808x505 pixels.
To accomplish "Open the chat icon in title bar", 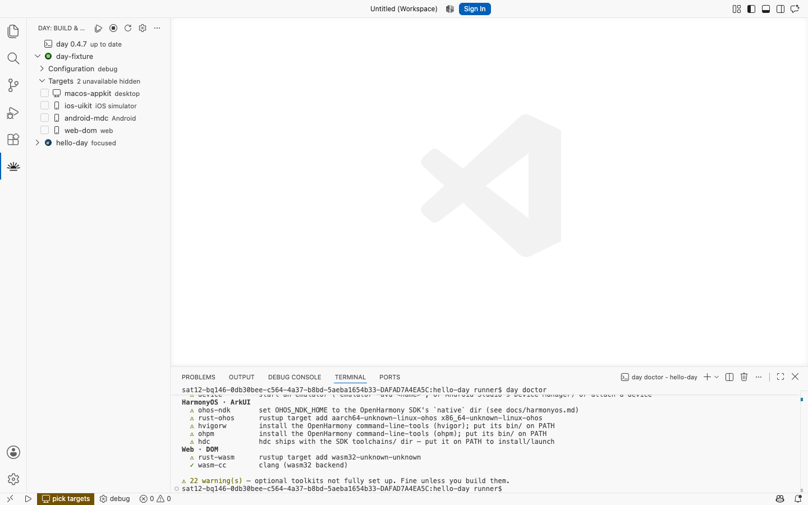I will coord(795,9).
